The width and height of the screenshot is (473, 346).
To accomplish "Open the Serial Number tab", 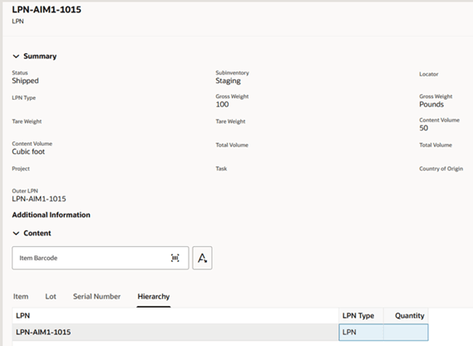I will click(96, 296).
